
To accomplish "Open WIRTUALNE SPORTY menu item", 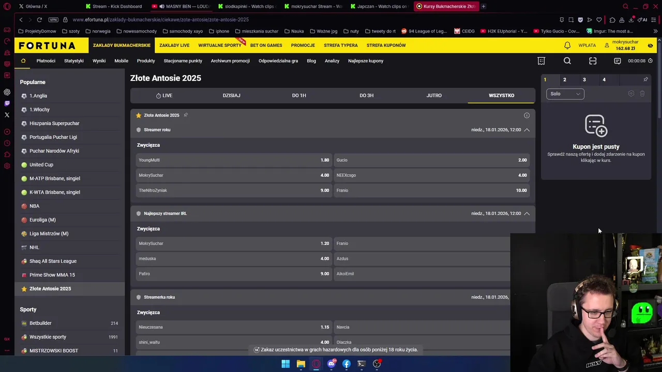I will click(x=220, y=45).
